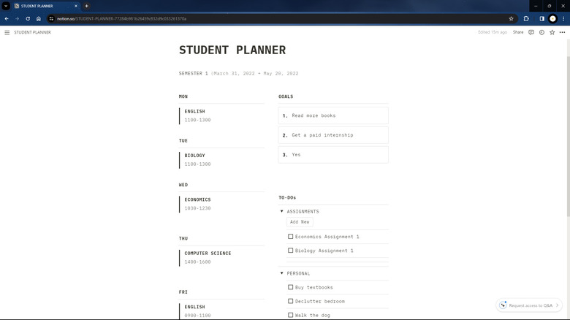This screenshot has width=570, height=320.
Task: Check the Declutter bedroom checkbox
Action: [290, 301]
